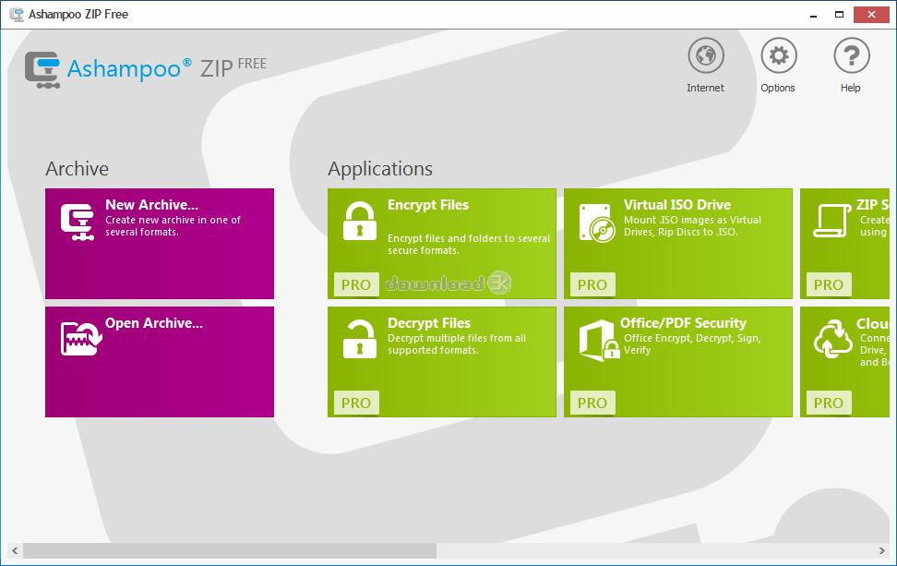Click the PRO badge on Cloud tile
The width and height of the screenshot is (897, 566).
coord(829,403)
